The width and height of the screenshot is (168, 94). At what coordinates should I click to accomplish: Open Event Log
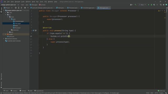(161, 91)
